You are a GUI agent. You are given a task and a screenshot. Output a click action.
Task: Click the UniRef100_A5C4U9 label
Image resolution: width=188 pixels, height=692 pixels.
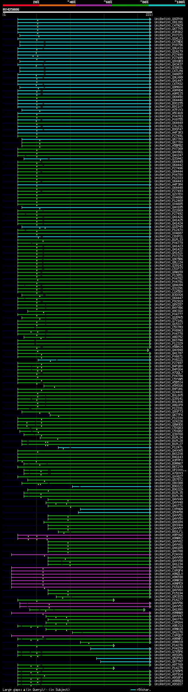coord(169,113)
